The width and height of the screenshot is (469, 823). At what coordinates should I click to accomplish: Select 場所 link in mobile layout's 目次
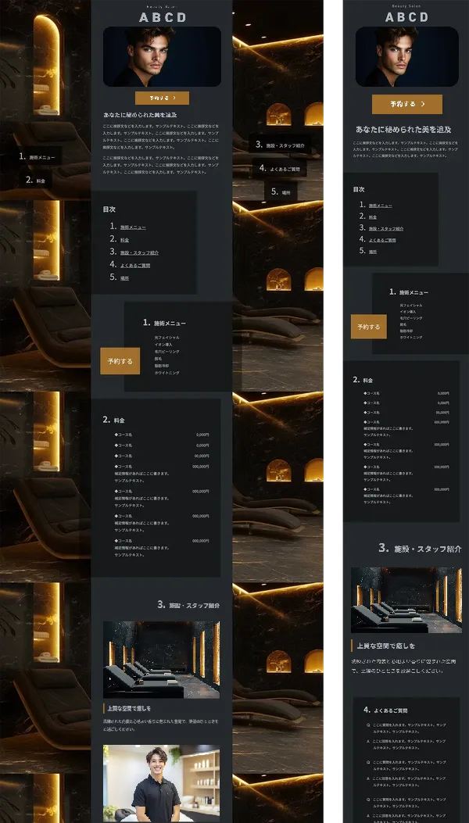coord(373,252)
